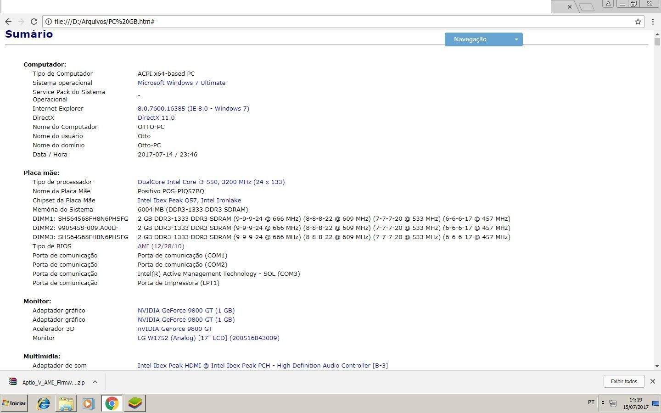Bookmark this page with the star icon
Screen dimensions: 661x413
638,22
